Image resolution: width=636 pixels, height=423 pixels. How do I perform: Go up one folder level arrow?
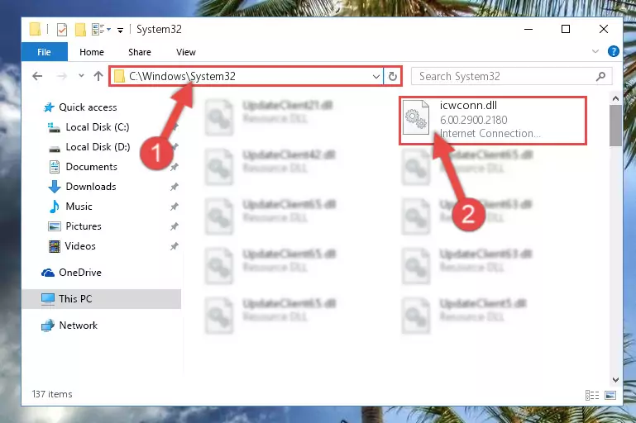[98, 76]
